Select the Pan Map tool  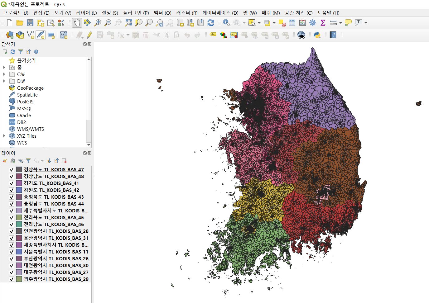[77, 22]
